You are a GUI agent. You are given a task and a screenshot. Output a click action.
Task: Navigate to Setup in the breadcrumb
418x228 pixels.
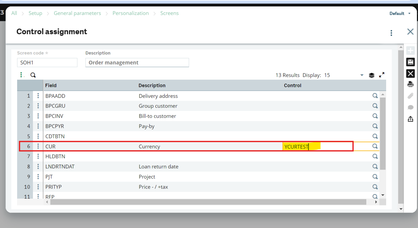[35, 13]
